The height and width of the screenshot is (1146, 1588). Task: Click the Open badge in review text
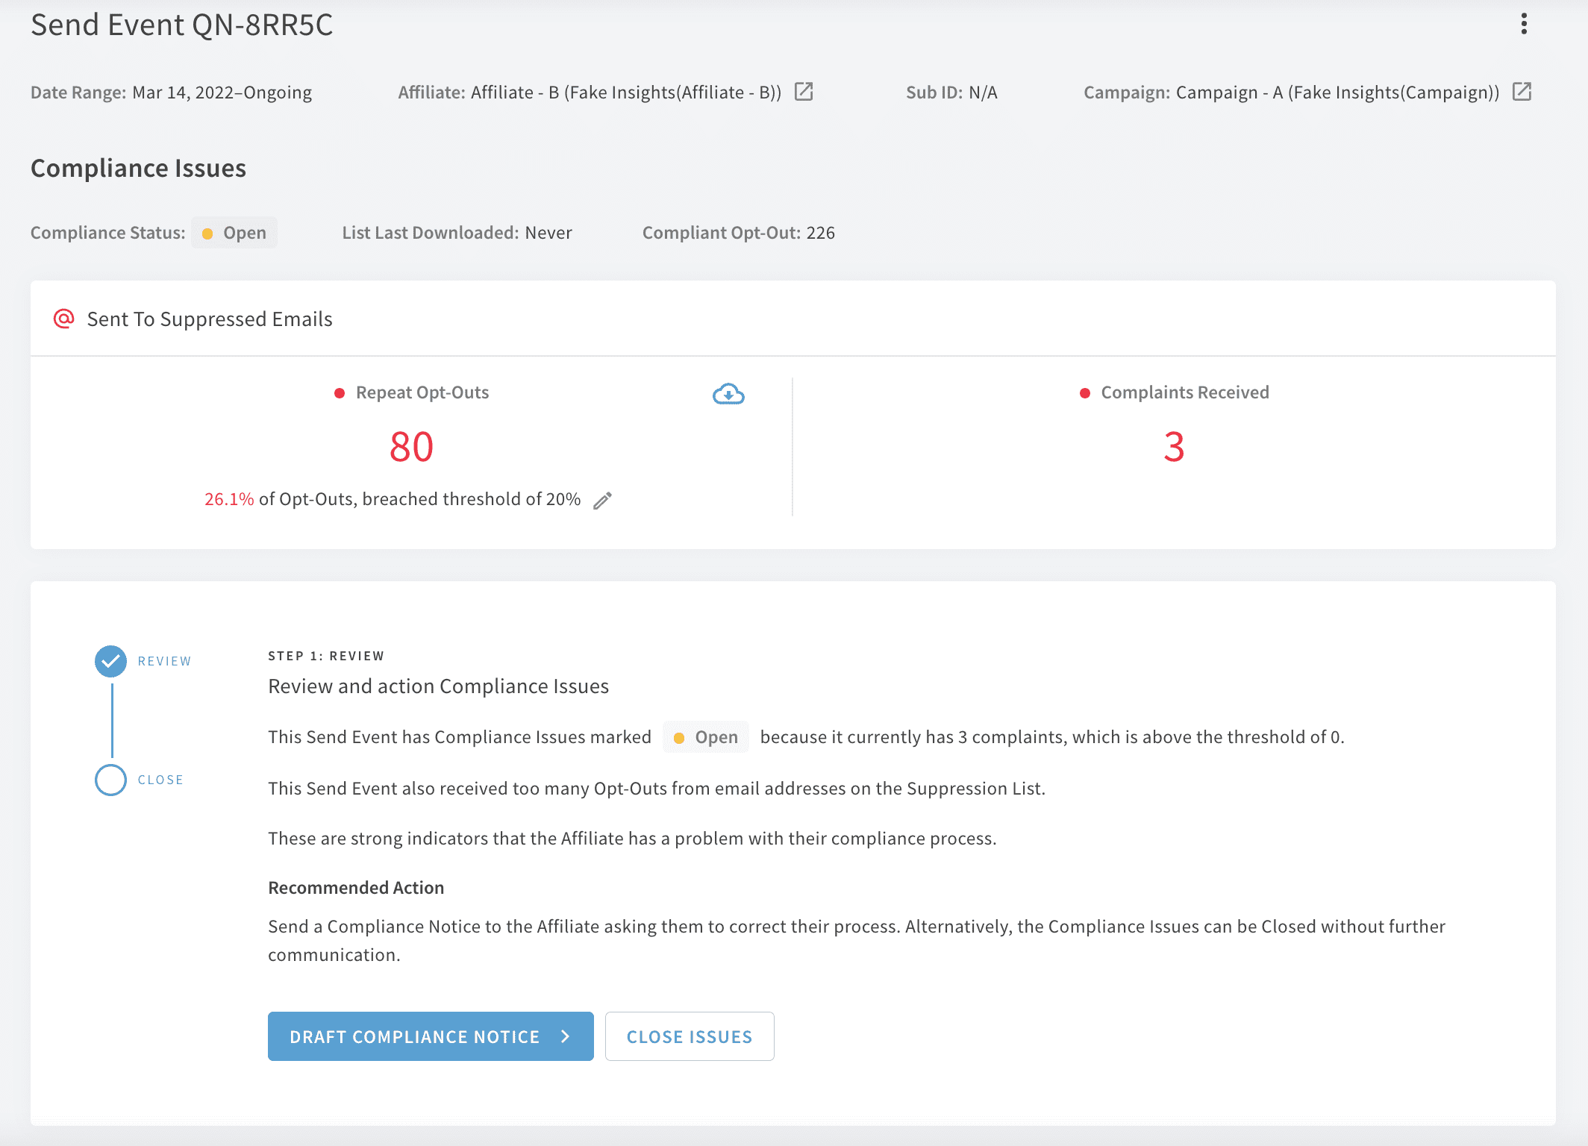706,737
